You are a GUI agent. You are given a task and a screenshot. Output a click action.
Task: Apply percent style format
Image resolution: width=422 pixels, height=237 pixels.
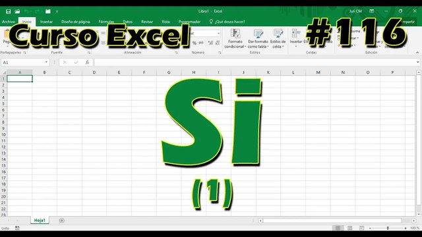[195, 43]
